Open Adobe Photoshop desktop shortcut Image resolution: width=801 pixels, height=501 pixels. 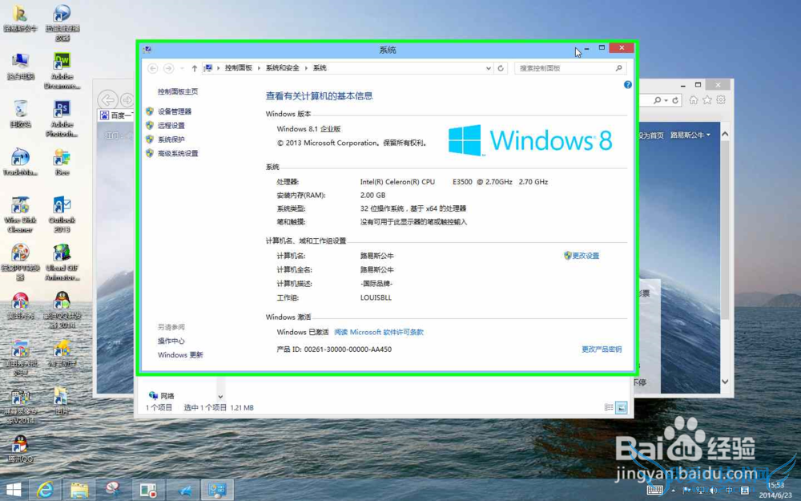coord(62,119)
